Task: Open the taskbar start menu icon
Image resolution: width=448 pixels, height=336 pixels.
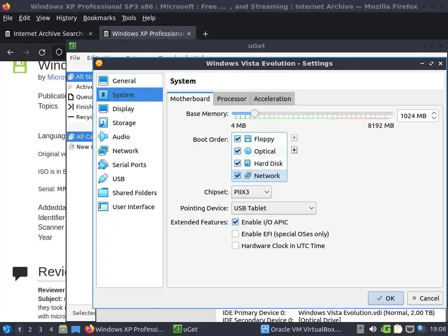Action: [7, 329]
